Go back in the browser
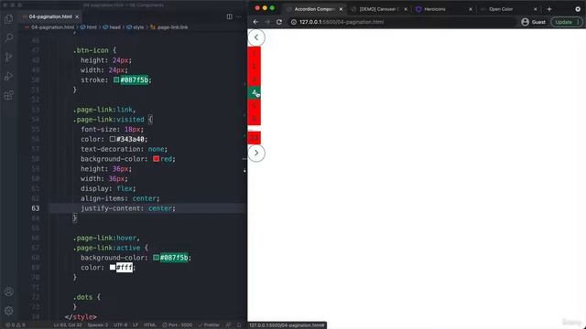Viewport: 586px width, 329px height. coord(256,22)
